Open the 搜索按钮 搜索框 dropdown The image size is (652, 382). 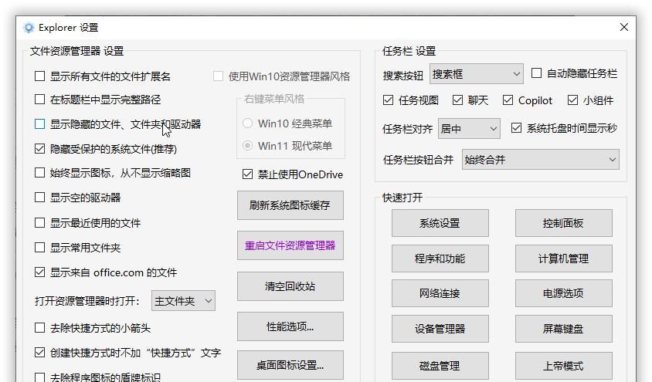tap(477, 74)
